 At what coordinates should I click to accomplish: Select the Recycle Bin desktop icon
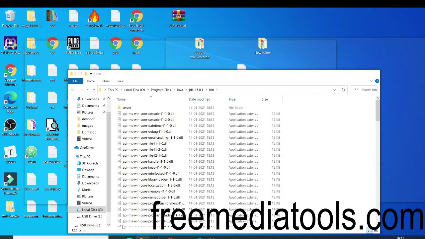(x=10, y=18)
